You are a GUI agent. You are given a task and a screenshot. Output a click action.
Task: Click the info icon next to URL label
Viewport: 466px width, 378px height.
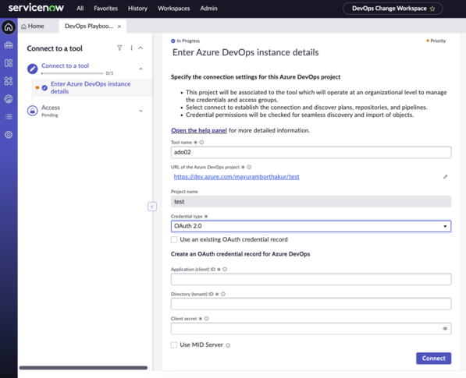[x=249, y=167]
